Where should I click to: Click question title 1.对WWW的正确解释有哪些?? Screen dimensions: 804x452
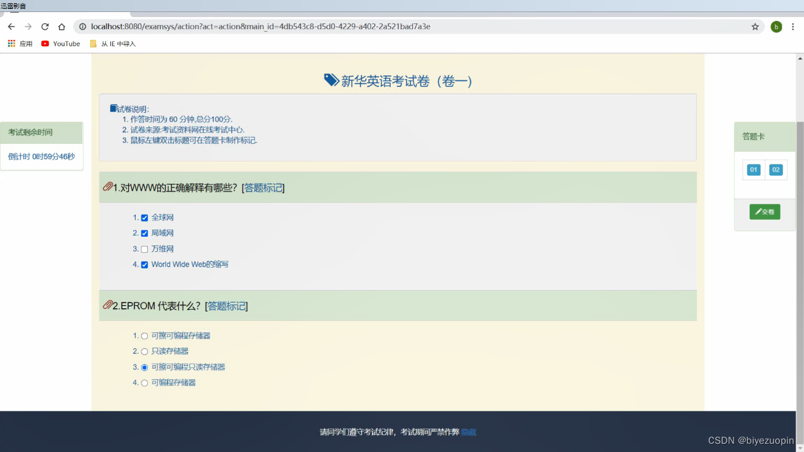click(175, 187)
